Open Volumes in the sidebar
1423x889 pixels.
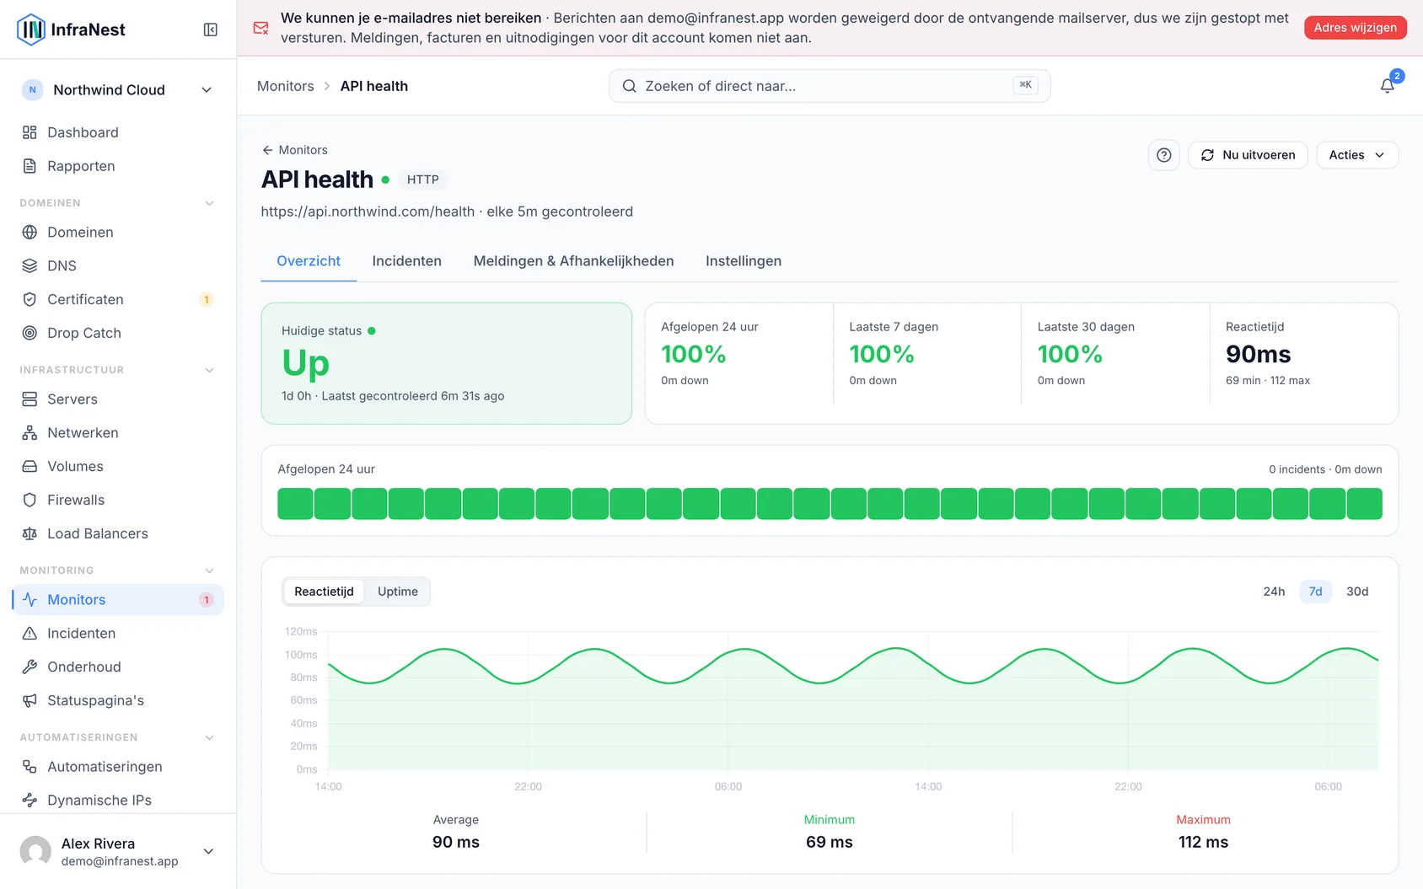pos(118,466)
